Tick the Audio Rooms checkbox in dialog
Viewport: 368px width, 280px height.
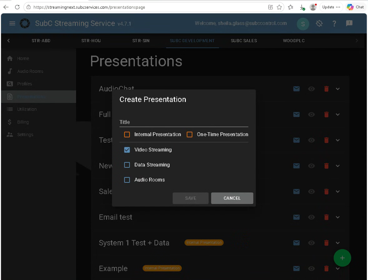pos(127,180)
